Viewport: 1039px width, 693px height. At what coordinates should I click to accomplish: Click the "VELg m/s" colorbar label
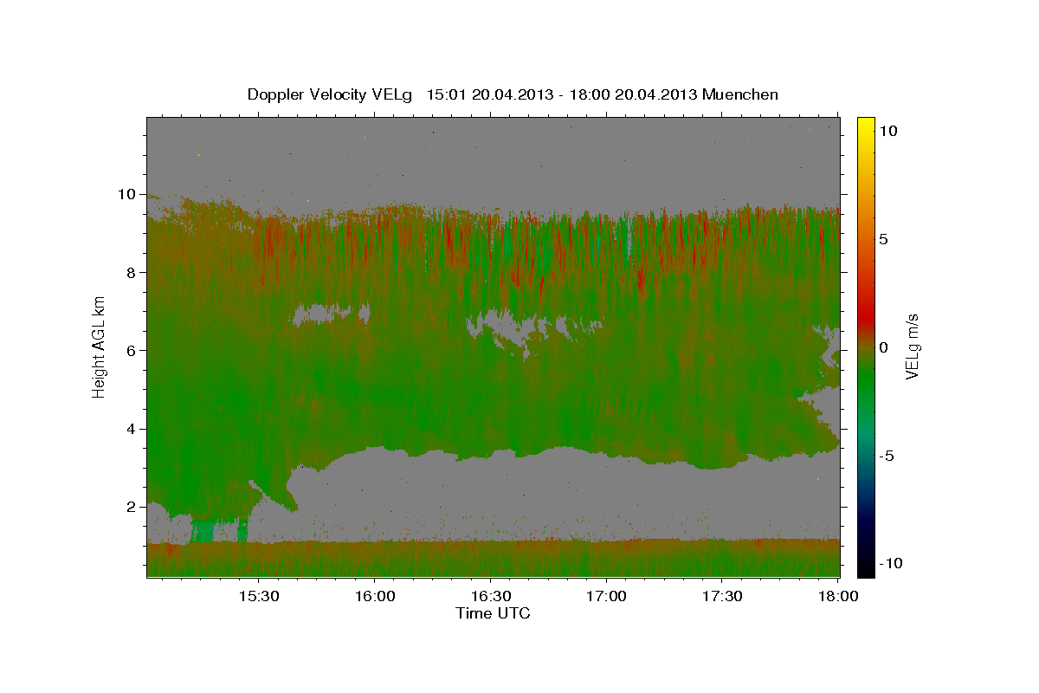pos(912,347)
